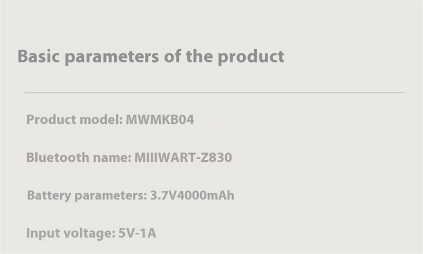Image resolution: width=423 pixels, height=254 pixels.
Task: Click the word 'product' in the heading
Action: coord(251,57)
